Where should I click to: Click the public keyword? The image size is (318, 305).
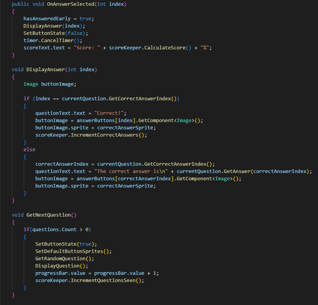pyautogui.click(x=21, y=4)
